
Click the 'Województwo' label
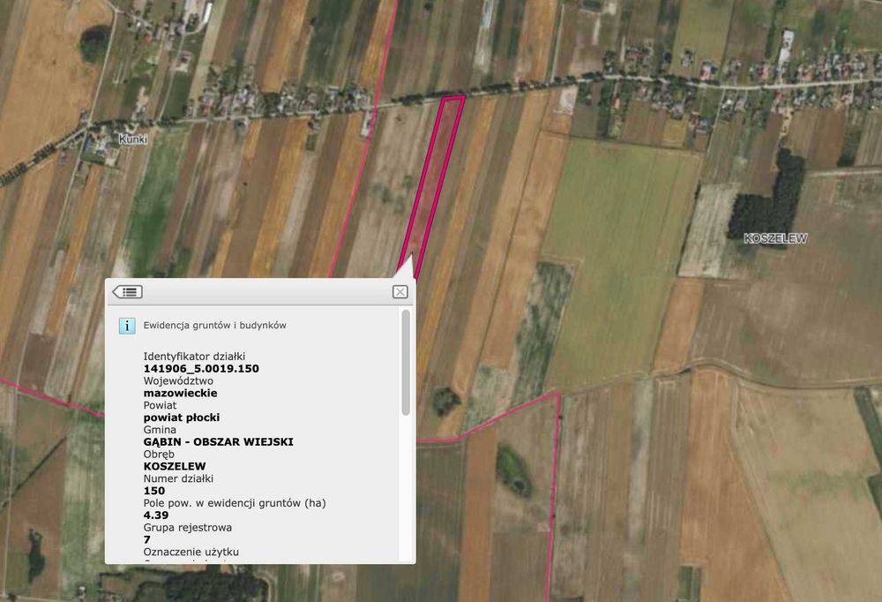pyautogui.click(x=178, y=380)
